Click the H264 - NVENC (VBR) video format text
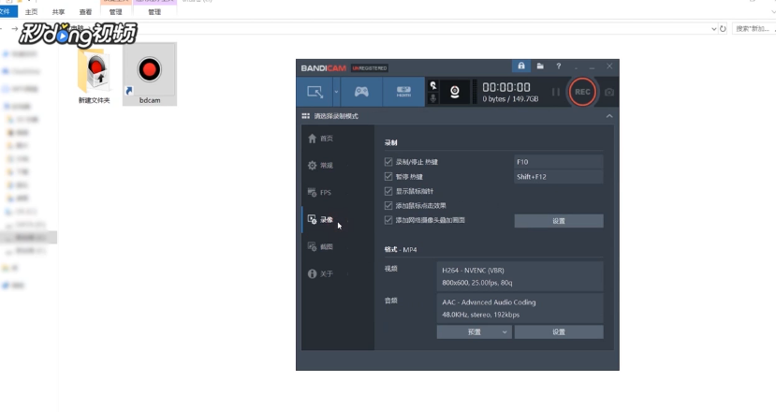This screenshot has height=412, width=776. (473, 271)
